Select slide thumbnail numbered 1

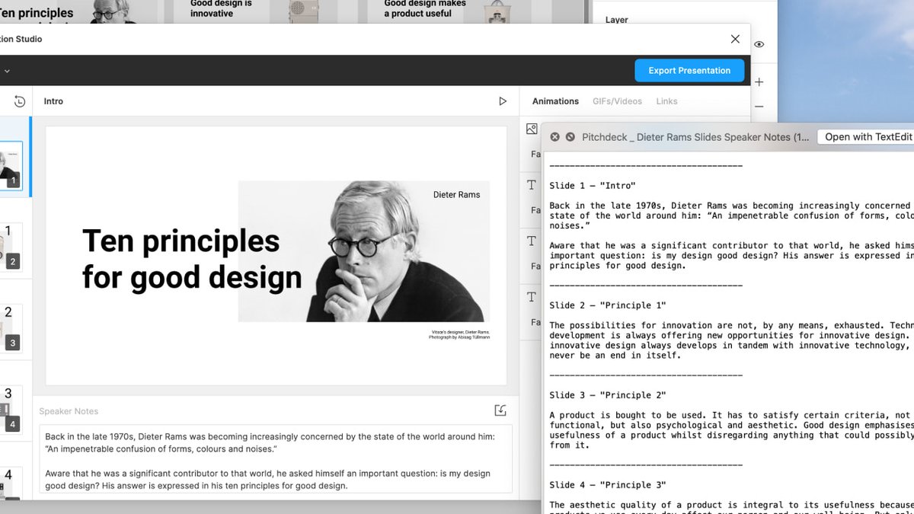click(x=11, y=165)
